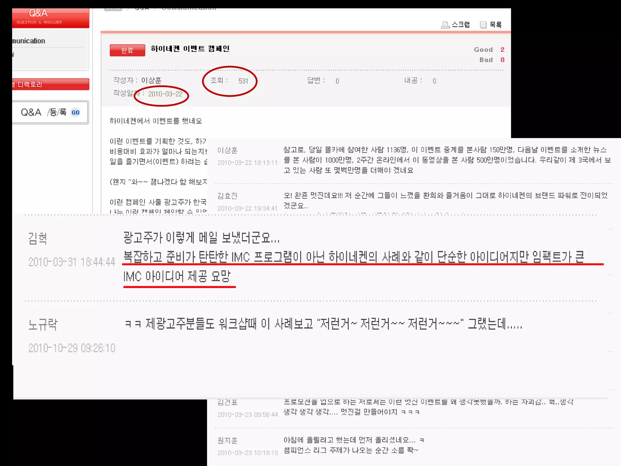Click the circled view count 531
The height and width of the screenshot is (466, 621).
pyautogui.click(x=243, y=81)
